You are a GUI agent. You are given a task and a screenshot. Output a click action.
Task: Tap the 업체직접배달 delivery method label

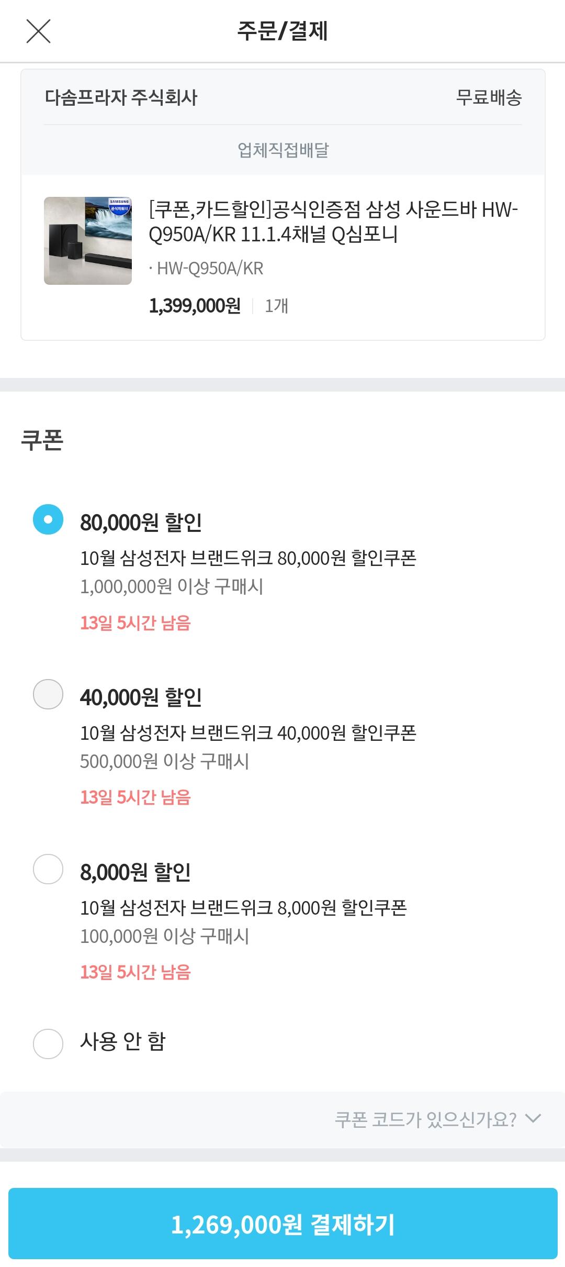pos(283,150)
